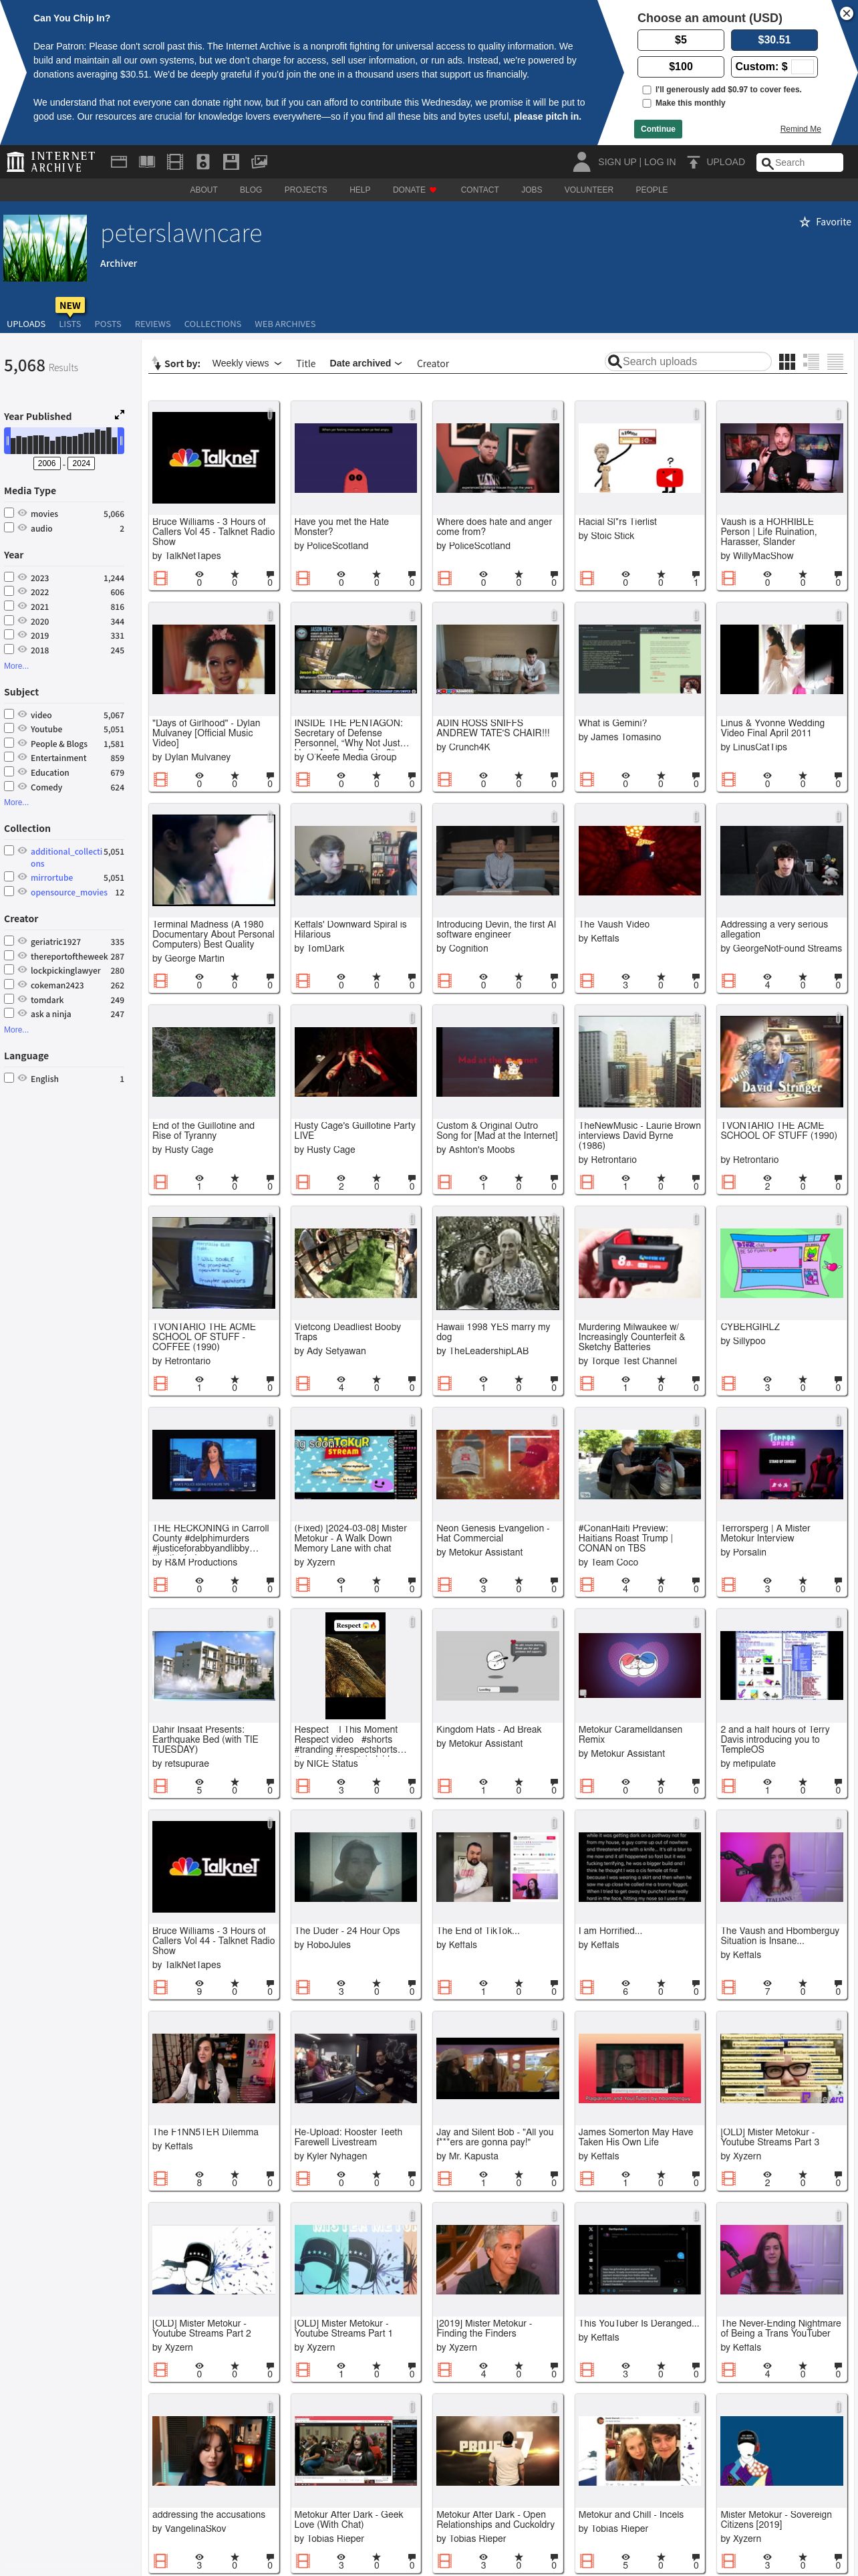
Task: Open the Internet Archive home logo
Action: [51, 162]
